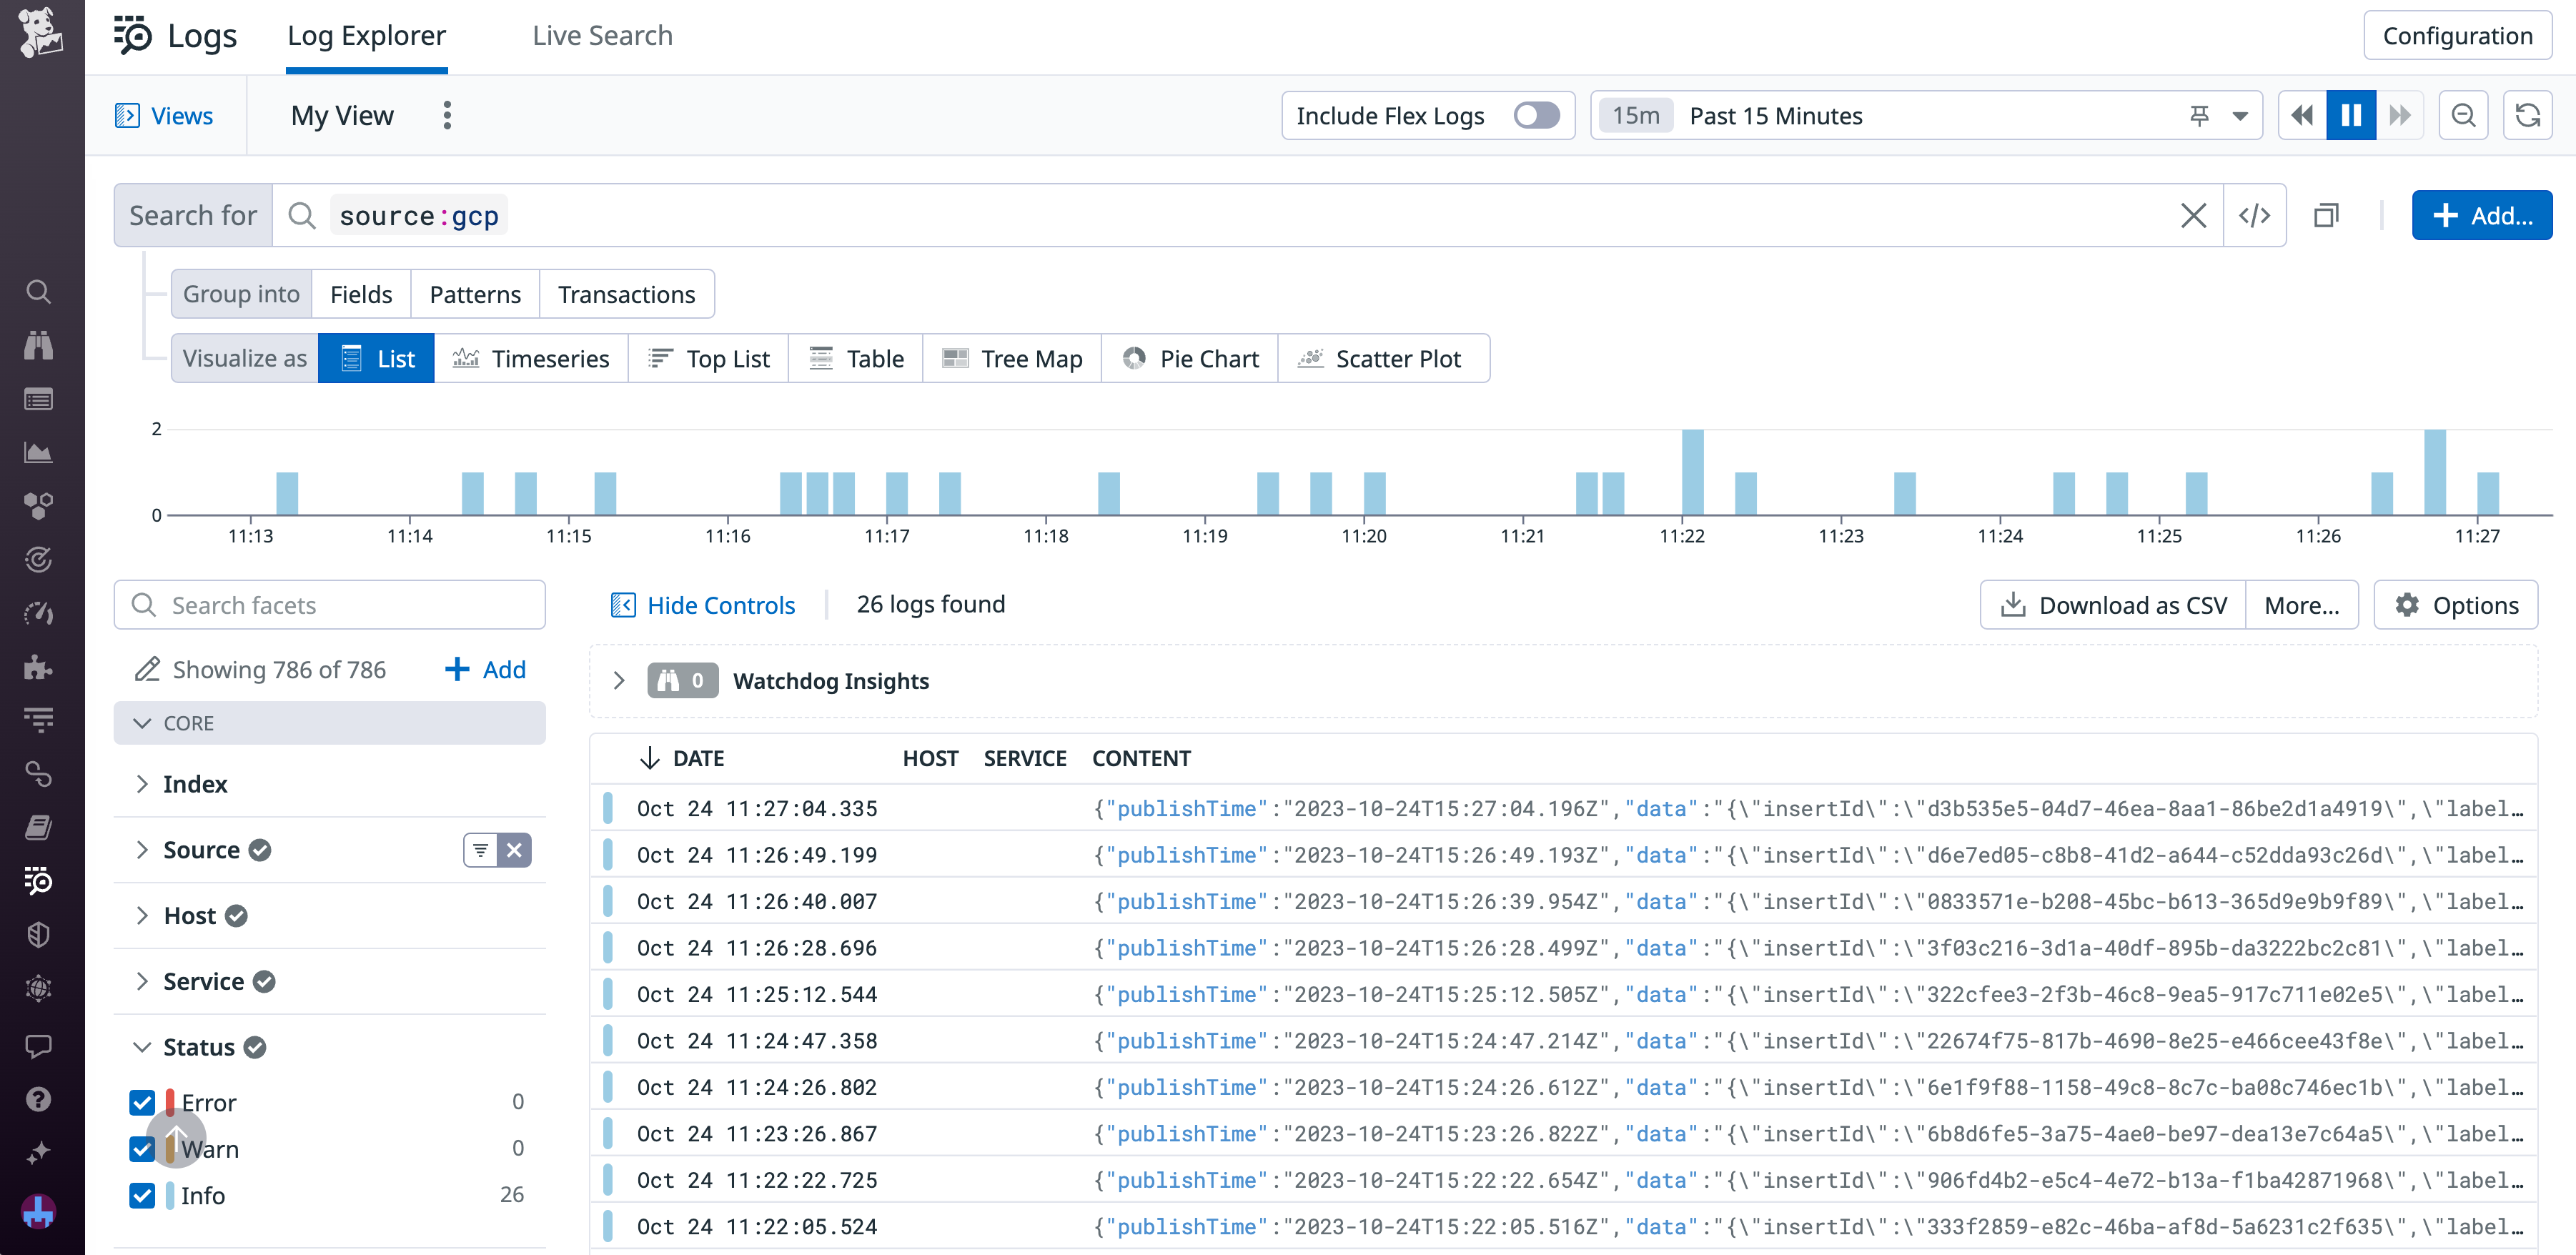2576x1255 pixels.
Task: Open the Watchdog binoculars icon in sidebar
Action: coord(40,345)
